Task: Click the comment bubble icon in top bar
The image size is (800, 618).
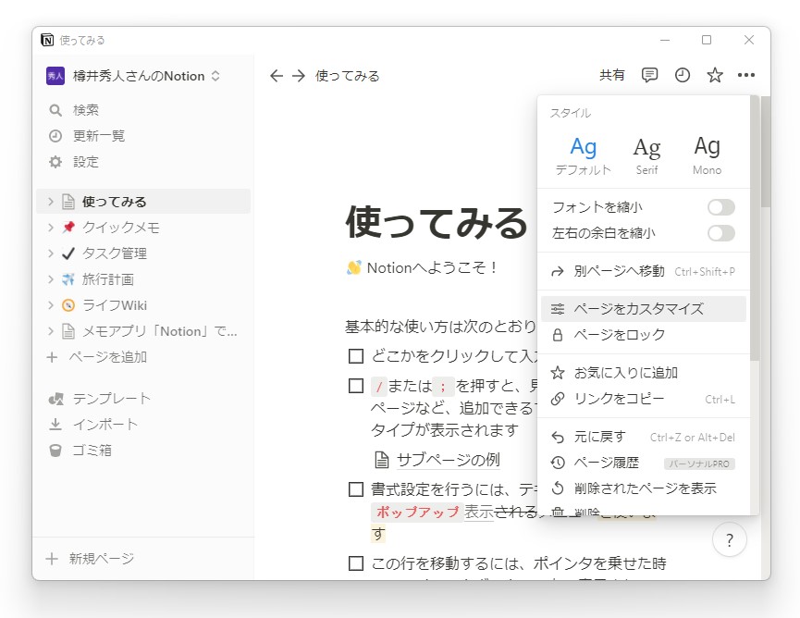Action: point(650,75)
